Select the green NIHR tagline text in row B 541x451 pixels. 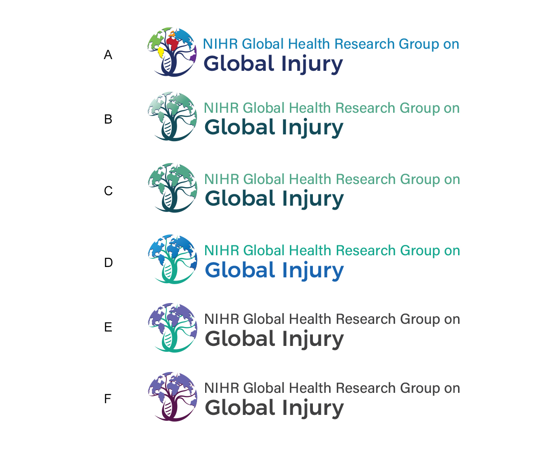pyautogui.click(x=332, y=108)
